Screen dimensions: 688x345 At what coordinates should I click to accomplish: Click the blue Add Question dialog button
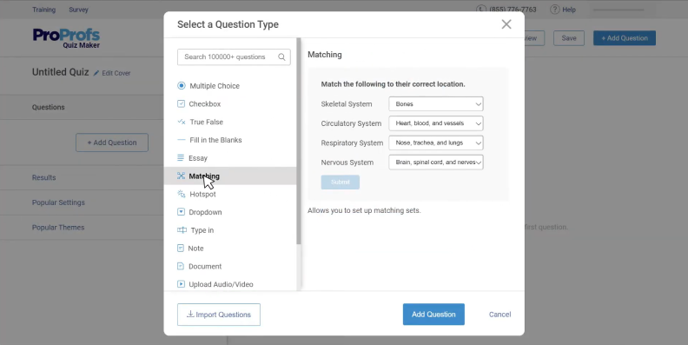click(x=433, y=315)
